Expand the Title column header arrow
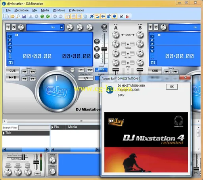This screenshot has width=203, height=180. point(4,133)
